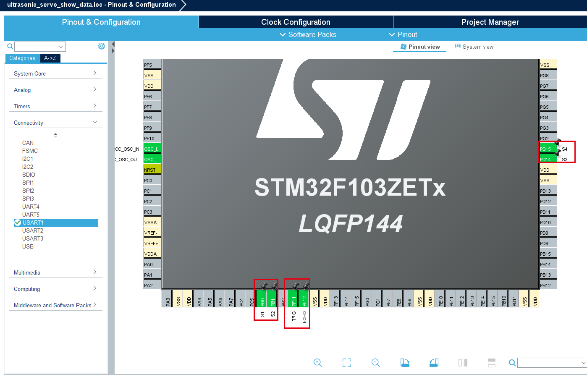Show the A->Z peripheral list
Viewport: 587px width, 377px height.
tap(50, 58)
